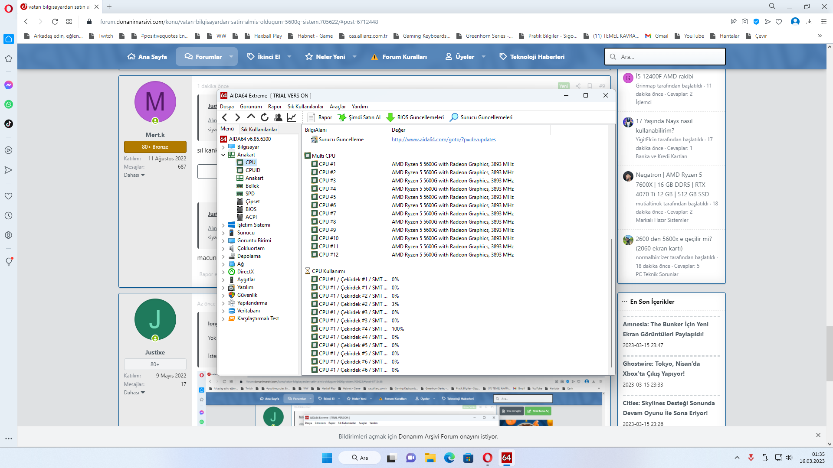833x468 pixels.
Task: Open Forumlar dropdown arrow
Action: [231, 57]
